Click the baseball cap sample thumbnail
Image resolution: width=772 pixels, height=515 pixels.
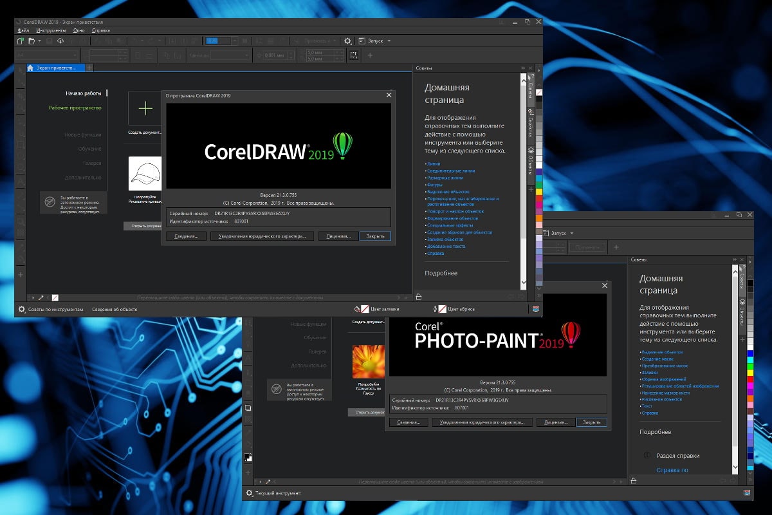[145, 174]
